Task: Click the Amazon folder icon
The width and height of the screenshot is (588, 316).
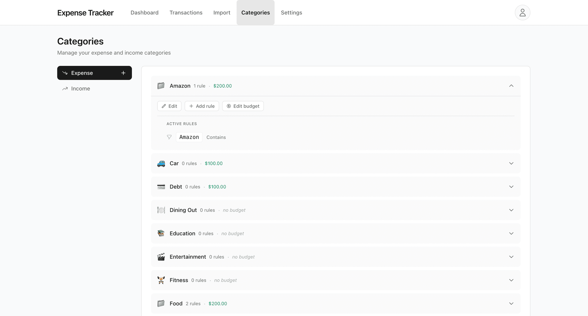Action: coord(161,86)
